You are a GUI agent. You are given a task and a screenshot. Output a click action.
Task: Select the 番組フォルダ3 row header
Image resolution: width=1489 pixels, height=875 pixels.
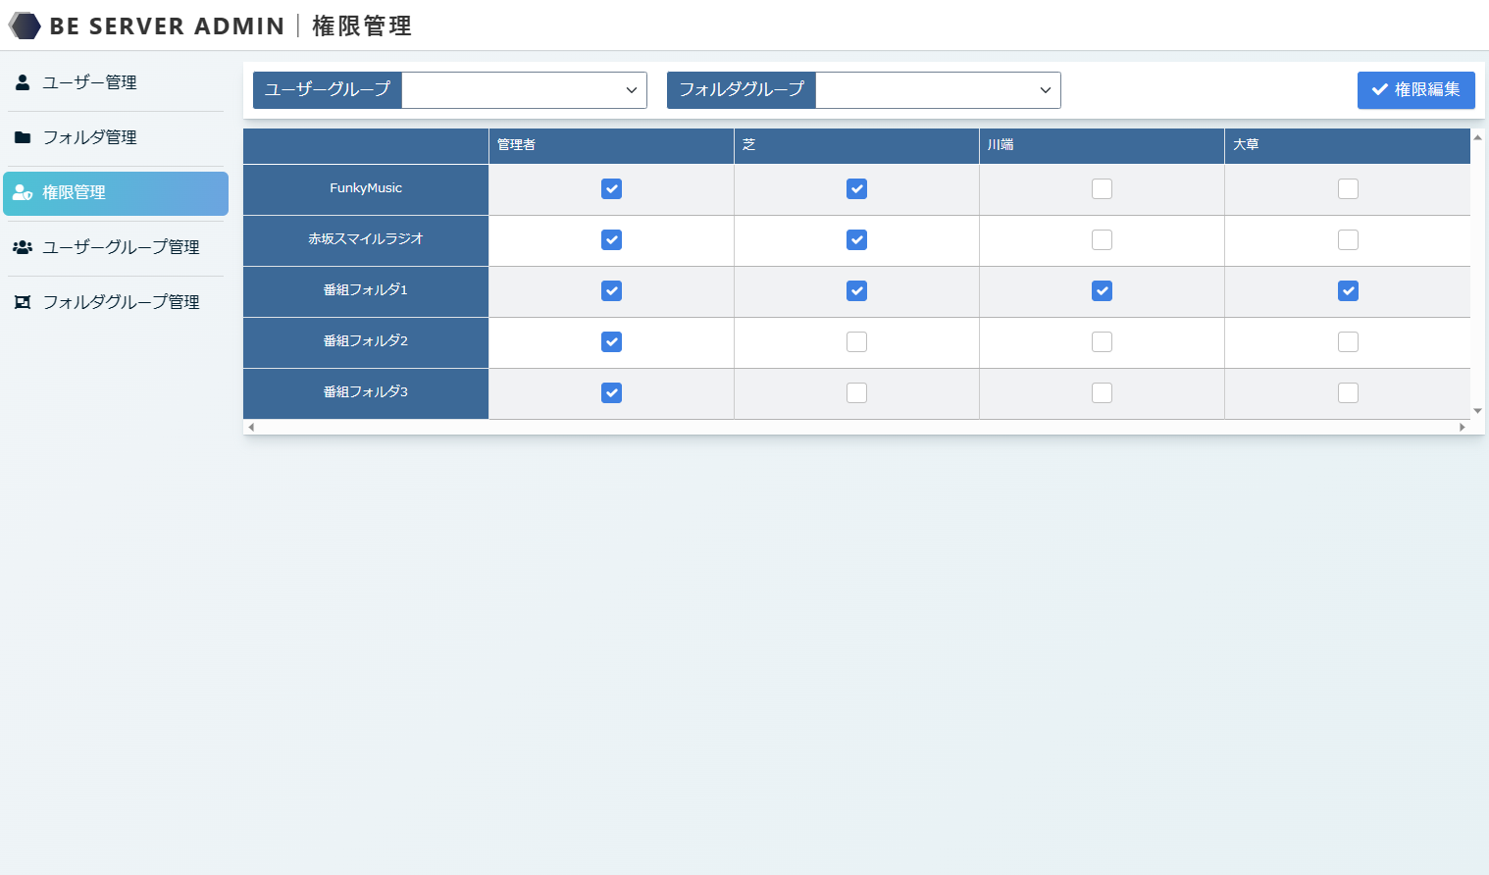(x=365, y=392)
